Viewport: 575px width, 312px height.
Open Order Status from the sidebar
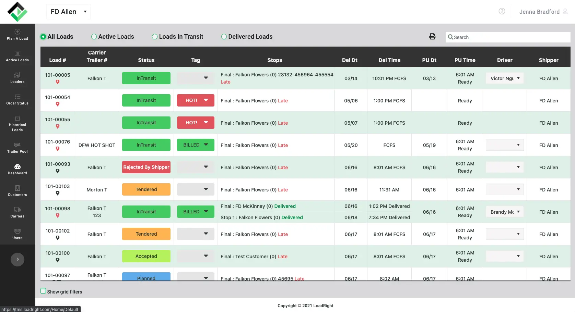coord(17,99)
